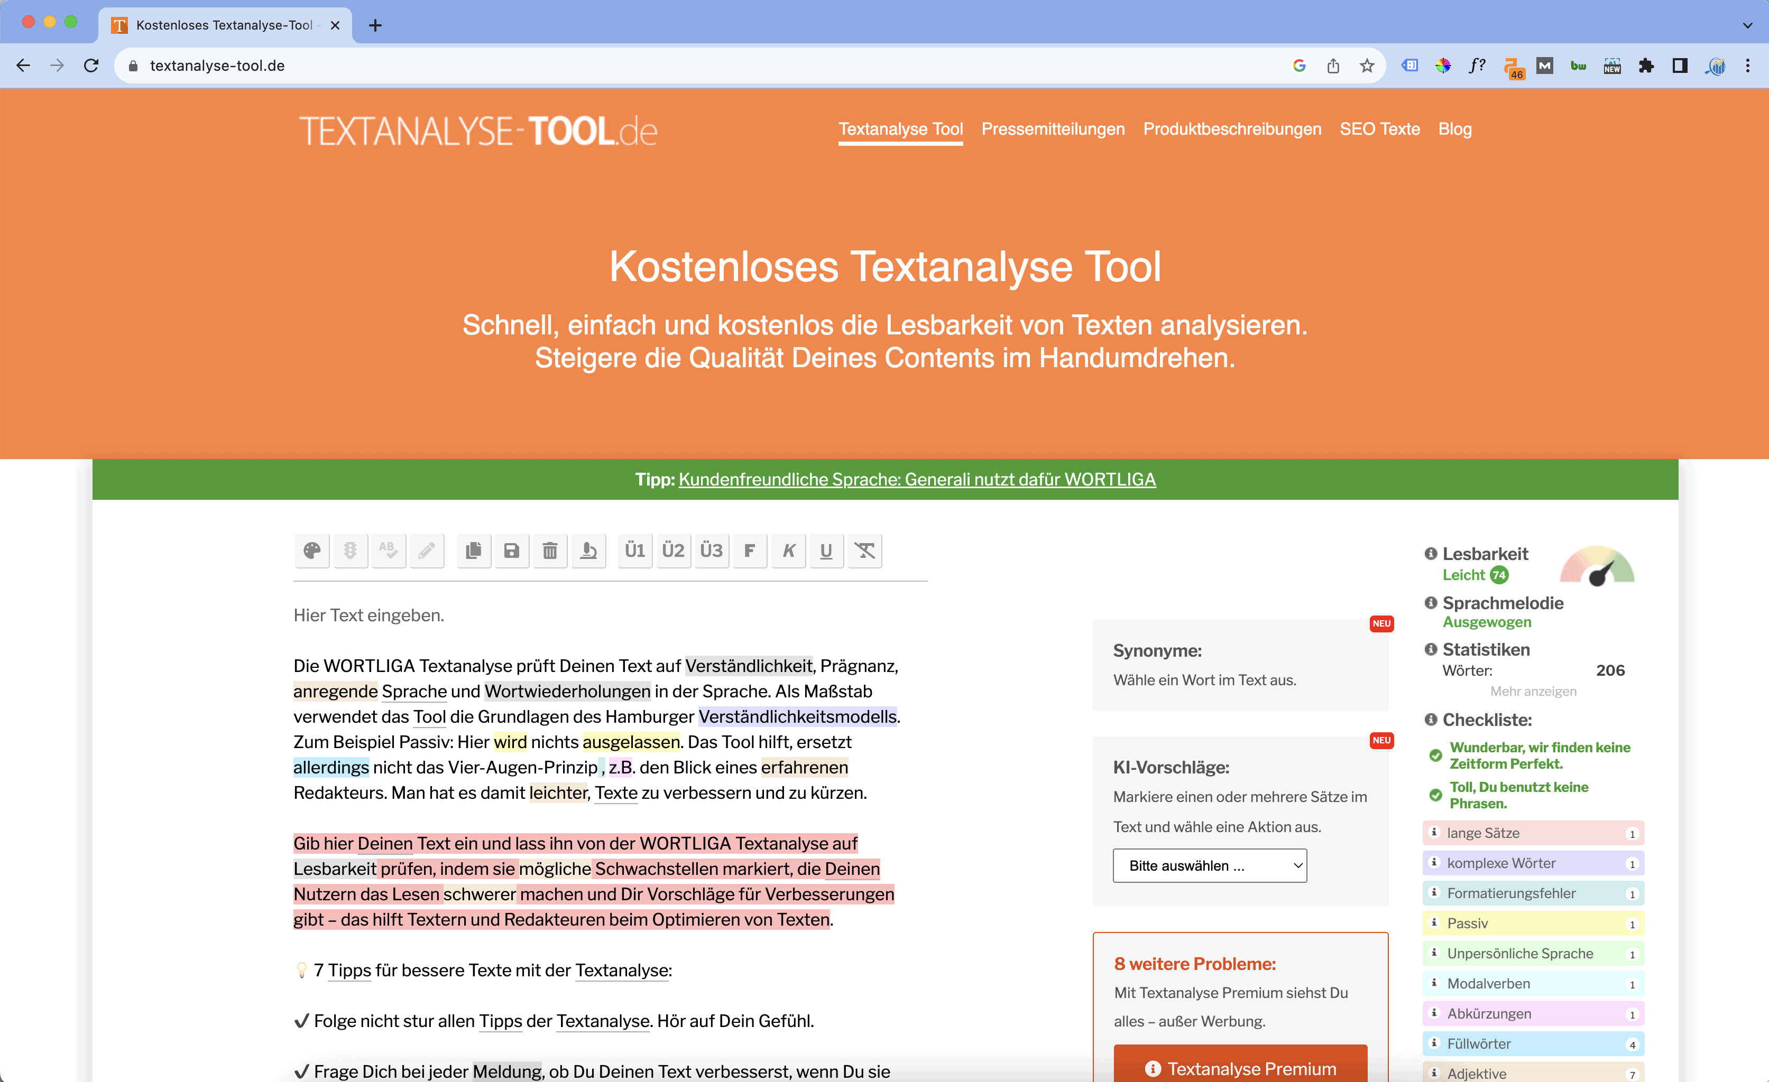Open the Produktbeschreibungen nav item
Image resolution: width=1769 pixels, height=1082 pixels.
pyautogui.click(x=1232, y=129)
